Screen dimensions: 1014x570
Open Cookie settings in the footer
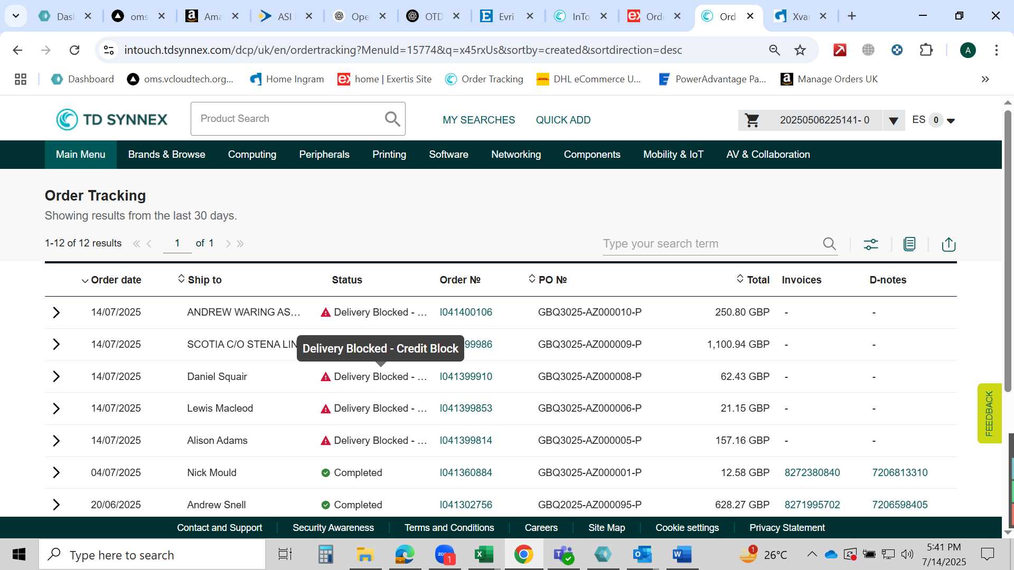(687, 528)
